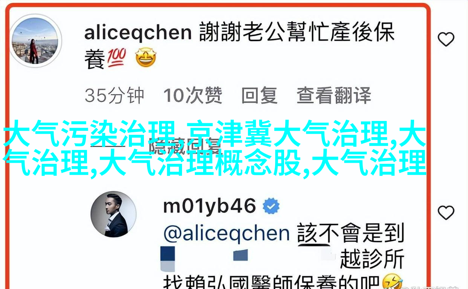468x289 pixels.
Task: Like aliceqchen's comment with the heart icon
Action: [446, 39]
